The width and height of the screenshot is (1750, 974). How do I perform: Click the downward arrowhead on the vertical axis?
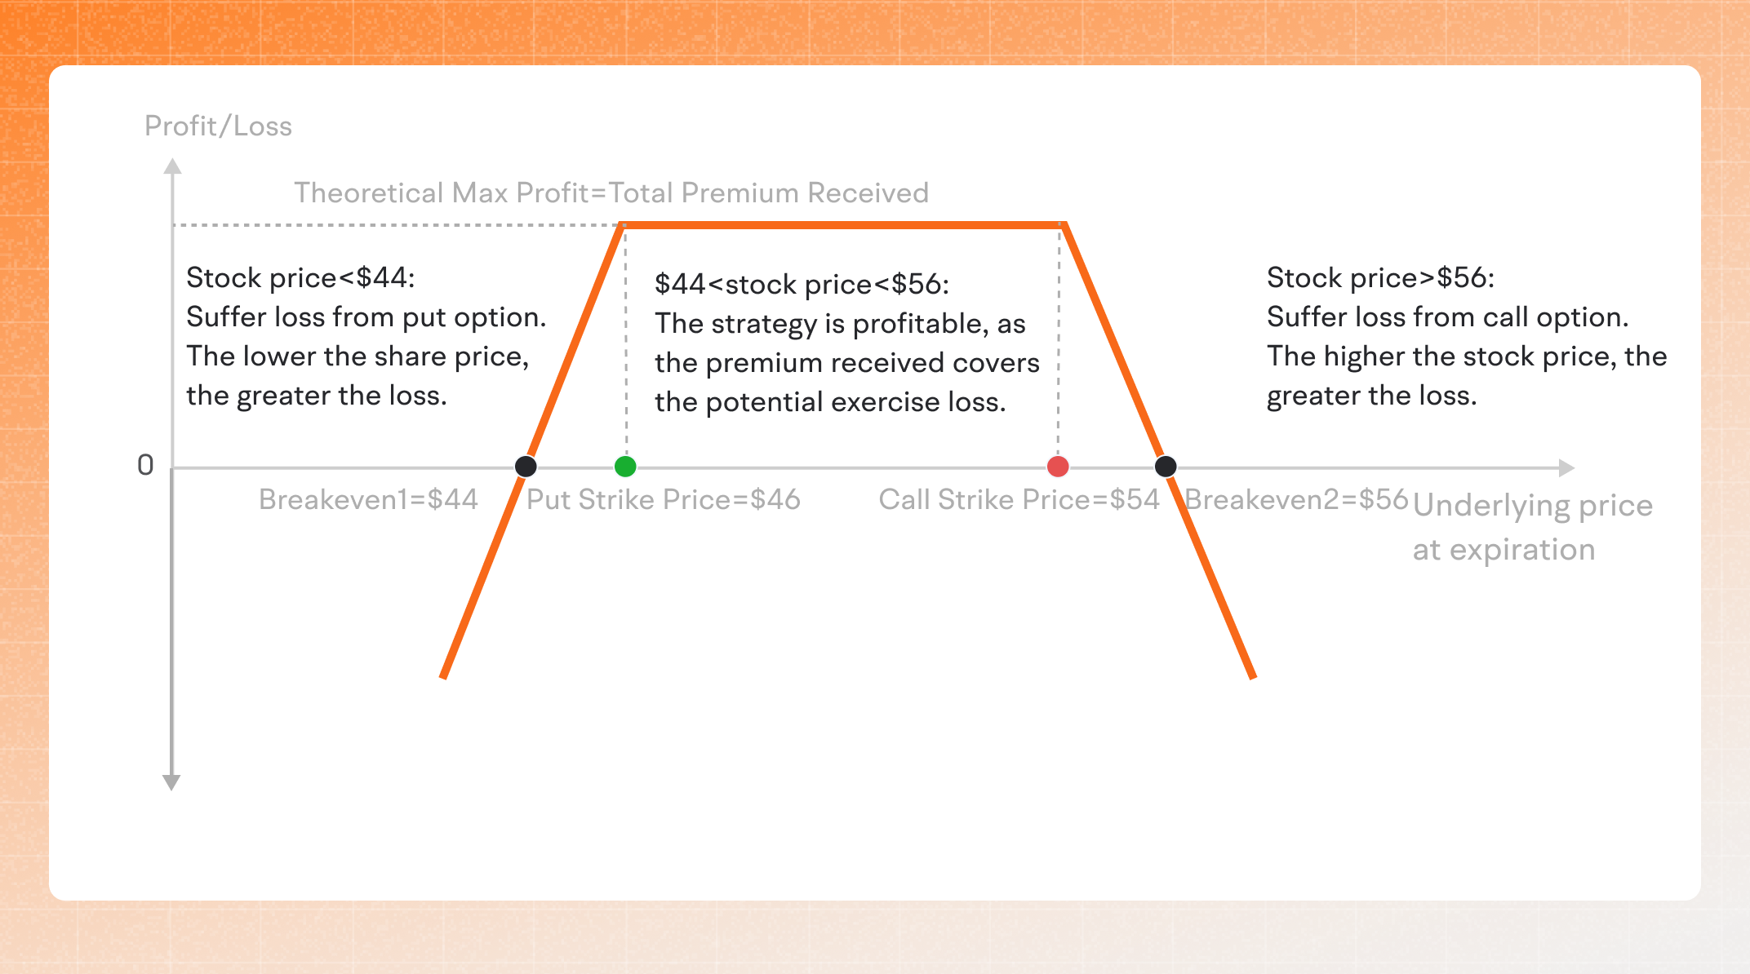coord(171,782)
